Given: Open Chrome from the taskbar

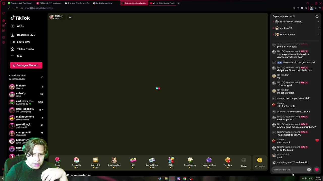Looking at the screenshot, I should click(185, 178).
